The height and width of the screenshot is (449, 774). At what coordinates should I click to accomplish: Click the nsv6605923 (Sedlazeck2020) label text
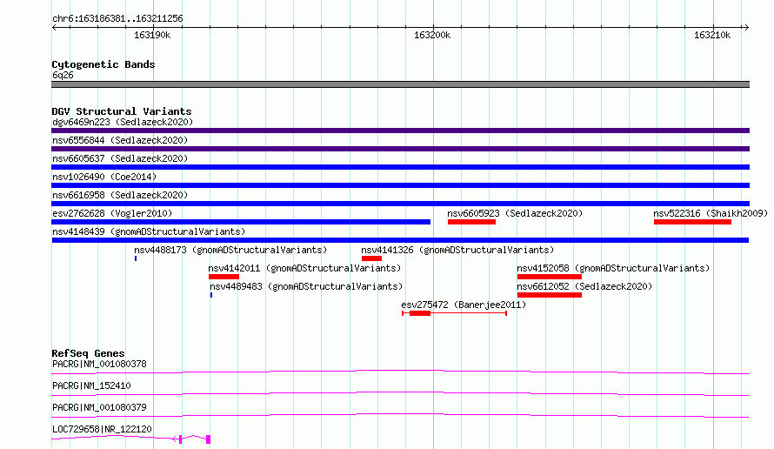point(515,213)
